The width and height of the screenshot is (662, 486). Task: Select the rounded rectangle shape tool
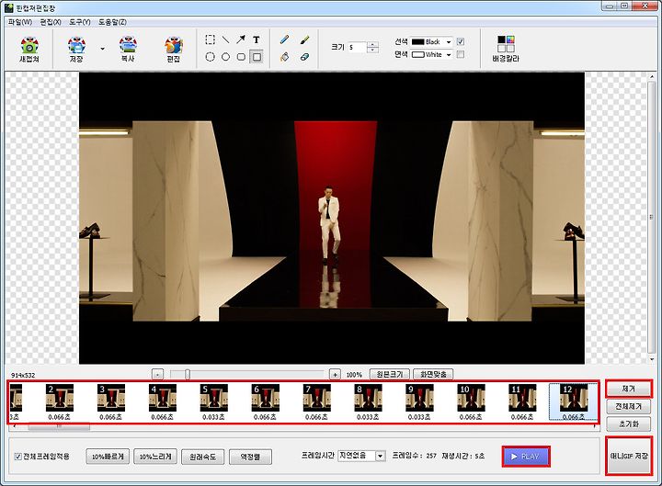coord(241,57)
